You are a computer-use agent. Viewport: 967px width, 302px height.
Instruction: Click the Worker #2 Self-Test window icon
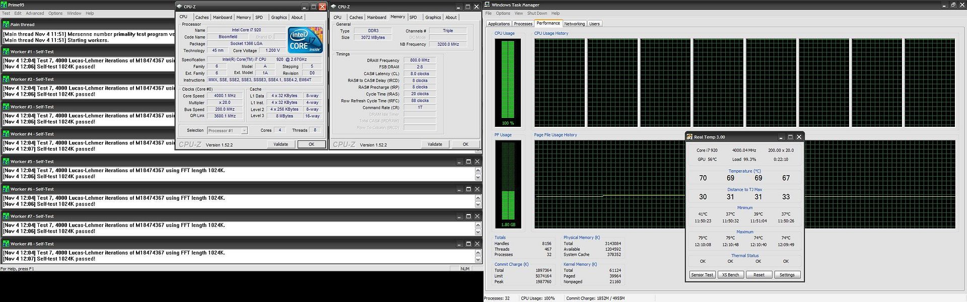tap(6, 79)
